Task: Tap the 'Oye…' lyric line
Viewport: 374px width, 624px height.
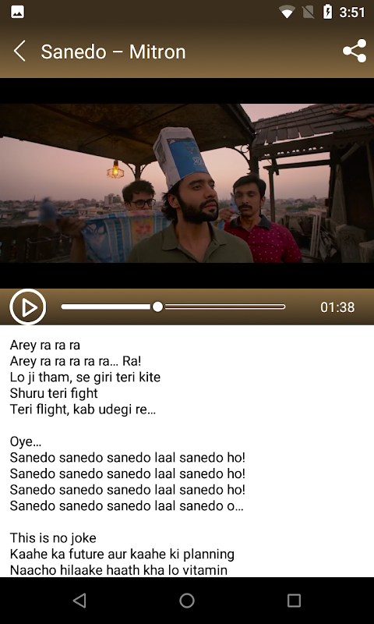Action: 26,441
